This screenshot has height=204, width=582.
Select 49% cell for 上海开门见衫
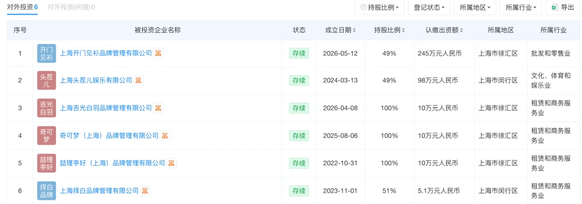tap(390, 53)
